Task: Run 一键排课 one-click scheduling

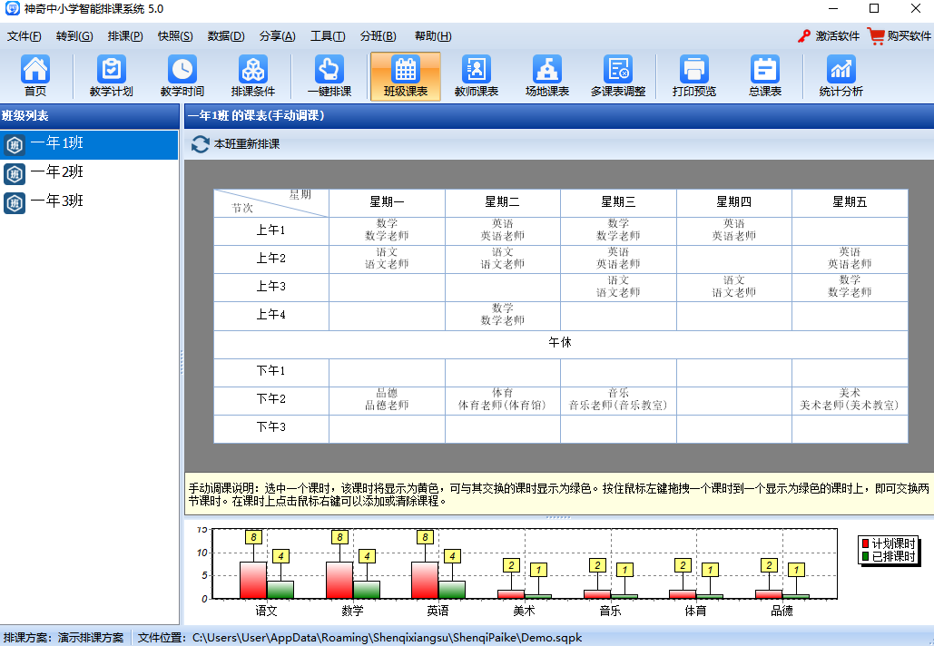Action: [x=329, y=76]
